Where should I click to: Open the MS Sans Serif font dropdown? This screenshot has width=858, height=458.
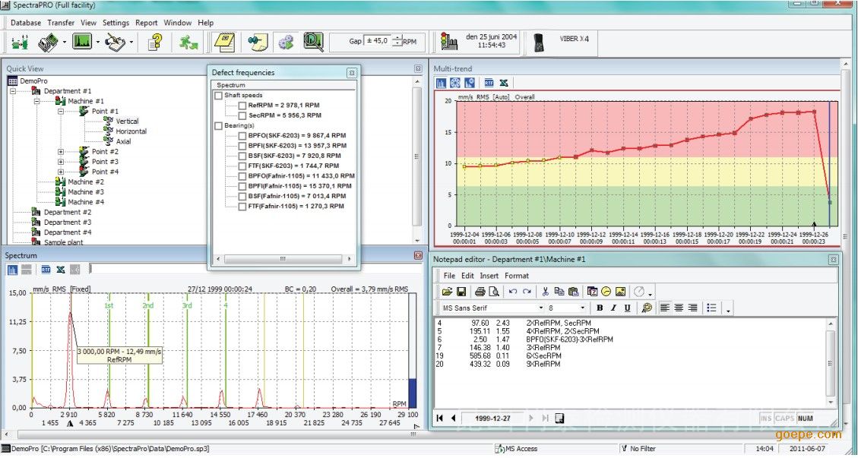[541, 308]
